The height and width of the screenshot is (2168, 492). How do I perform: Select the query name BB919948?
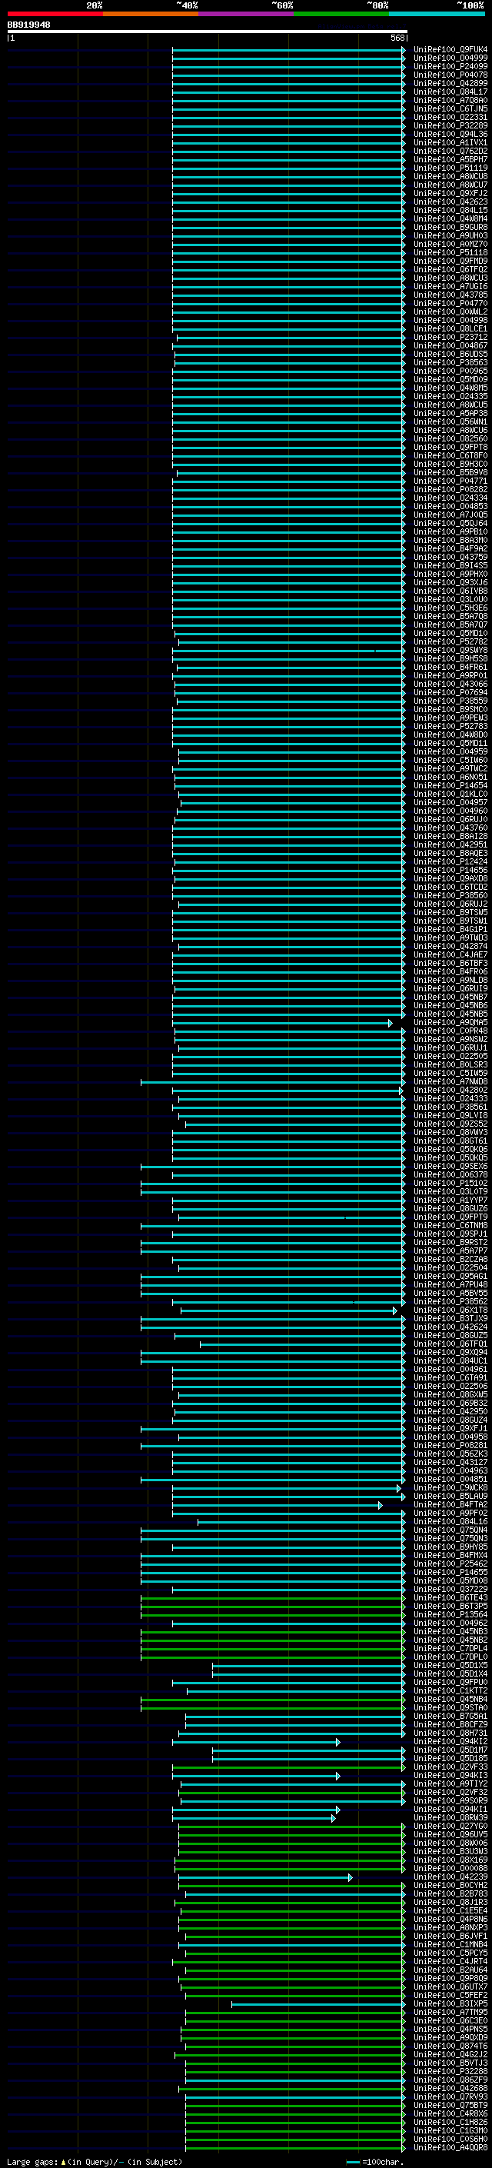[28, 25]
